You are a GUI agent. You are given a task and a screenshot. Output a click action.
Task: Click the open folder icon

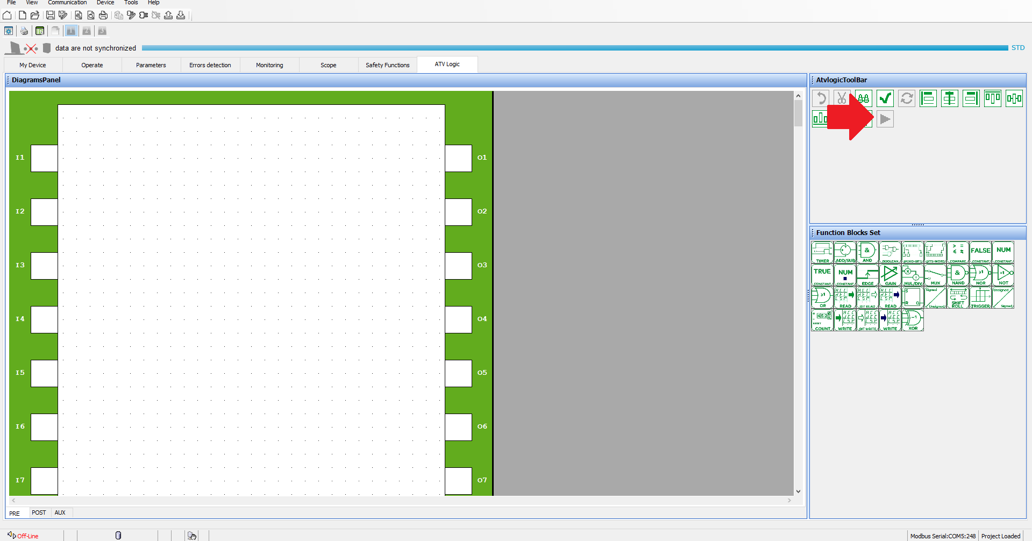(35, 15)
